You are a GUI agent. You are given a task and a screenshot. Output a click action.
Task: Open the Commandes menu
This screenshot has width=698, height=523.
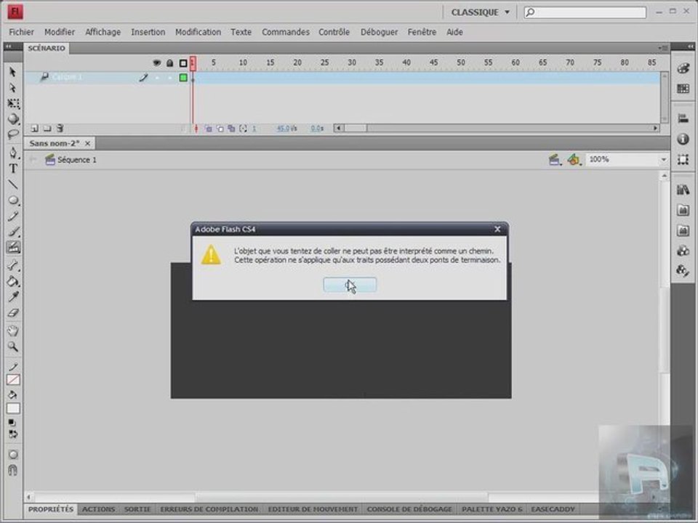click(285, 32)
